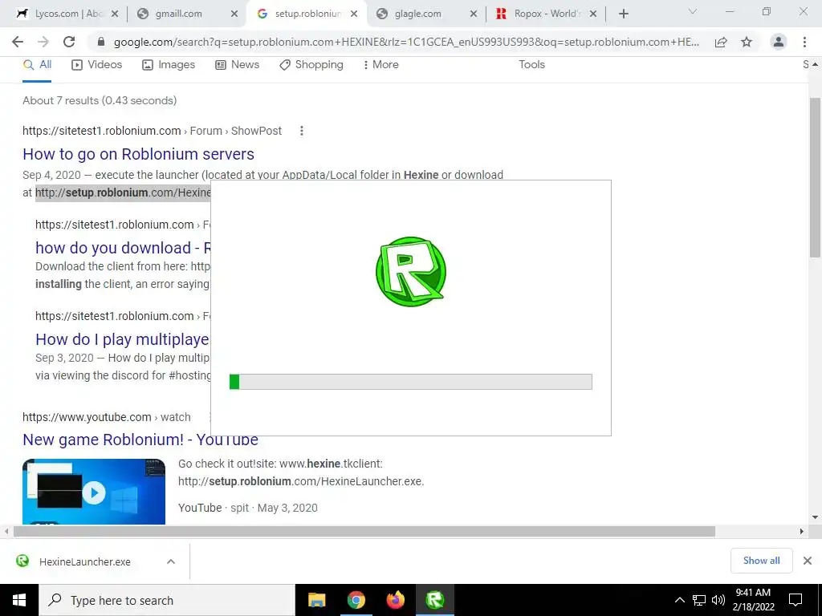Open Firefox from the taskbar
The image size is (822, 616).
(x=395, y=600)
